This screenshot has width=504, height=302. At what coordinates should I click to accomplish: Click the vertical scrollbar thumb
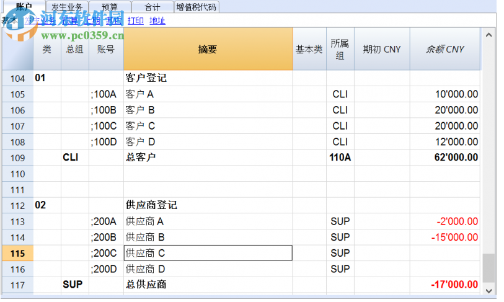click(x=489, y=269)
